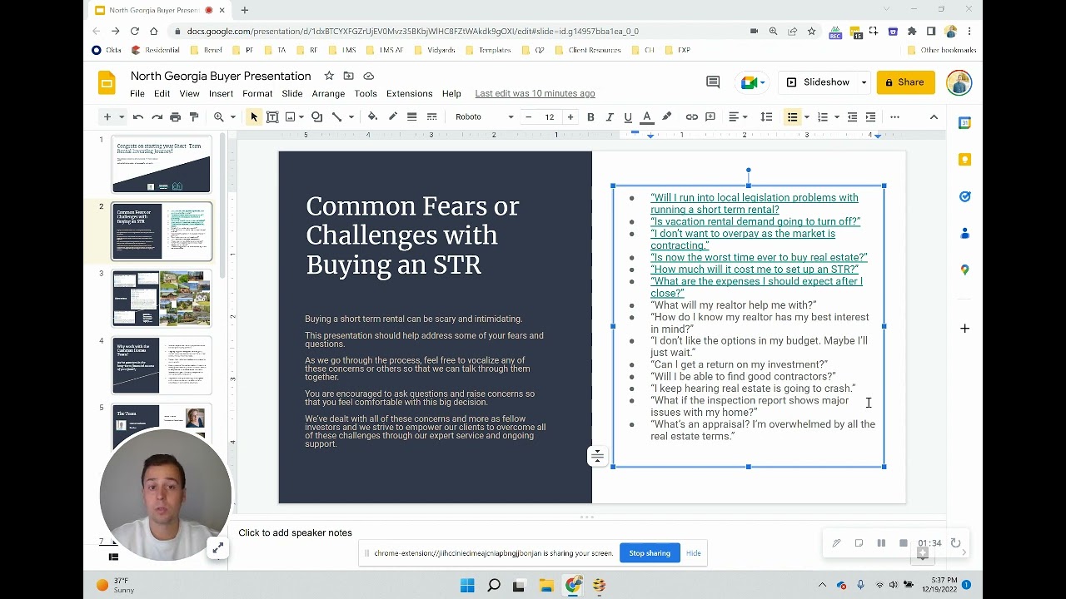Increase indent of the selected text
This screenshot has height=599, width=1066.
871,117
